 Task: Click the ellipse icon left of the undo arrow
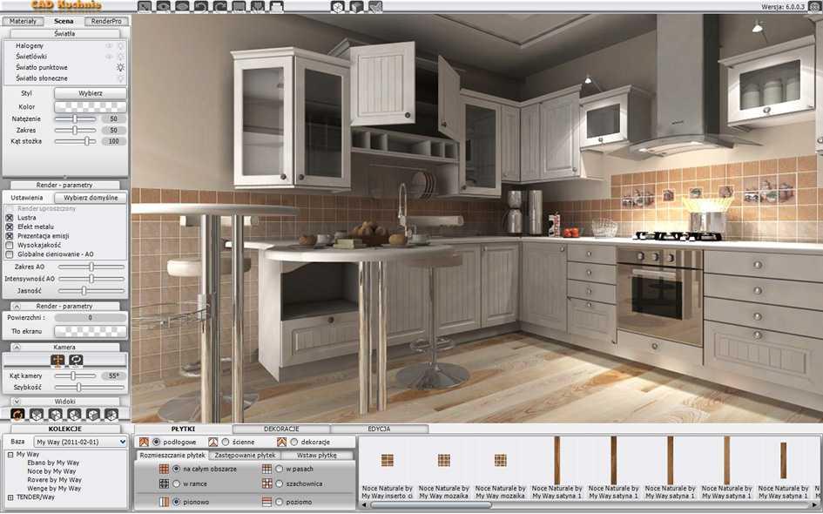(x=182, y=7)
